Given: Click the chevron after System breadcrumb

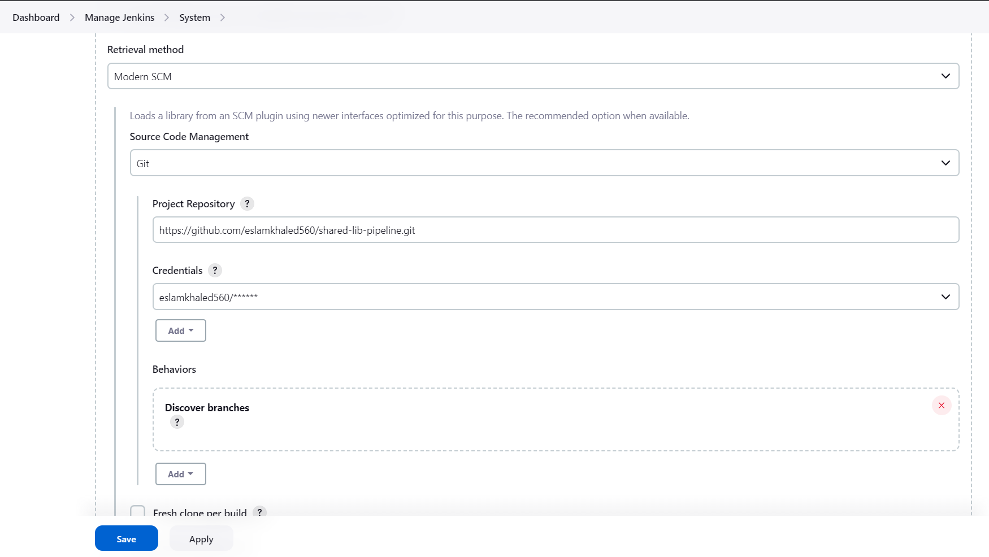Looking at the screenshot, I should coord(223,18).
